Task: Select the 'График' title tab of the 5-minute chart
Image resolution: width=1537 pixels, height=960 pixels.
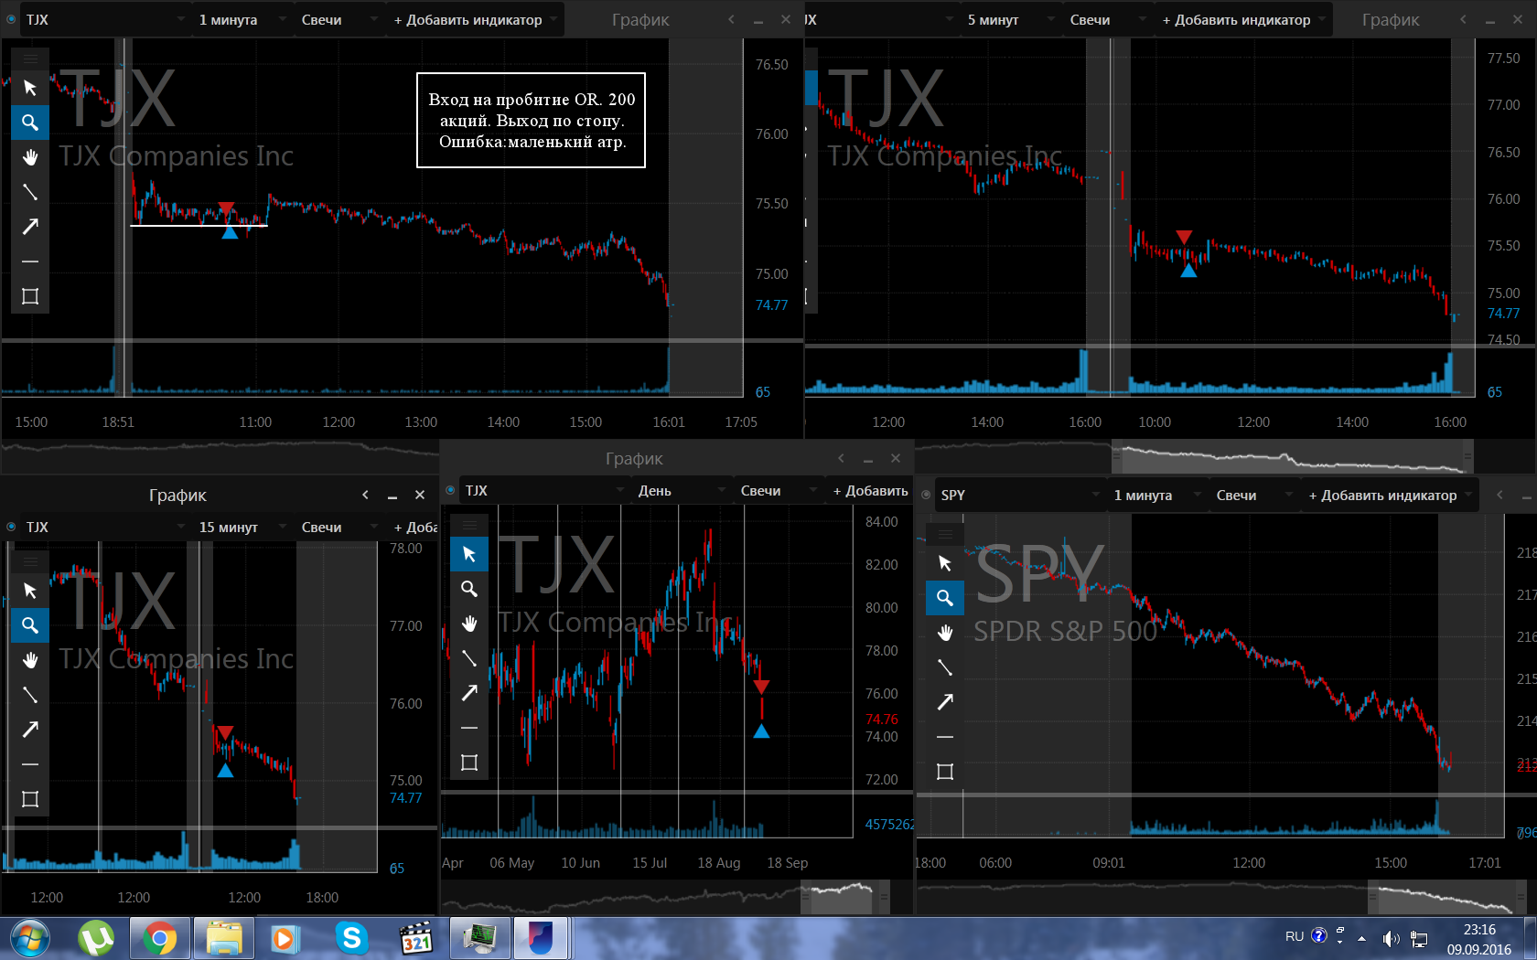Action: pos(1391,19)
